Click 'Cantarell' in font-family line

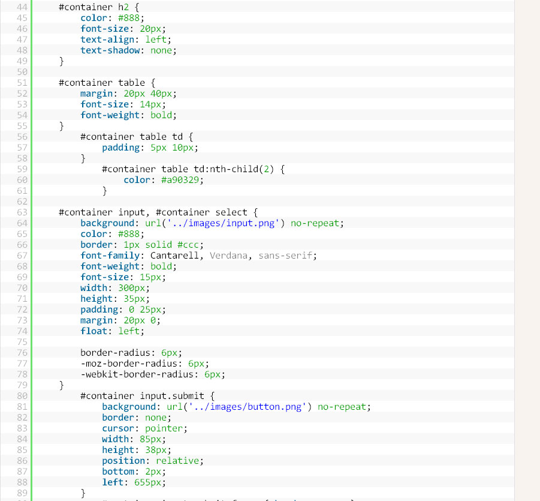tap(174, 256)
